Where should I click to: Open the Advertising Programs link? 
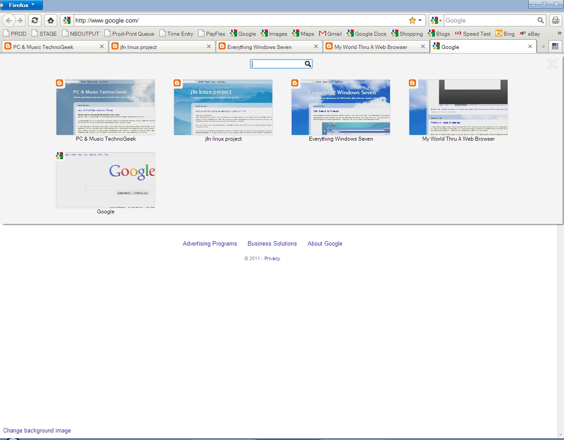210,243
